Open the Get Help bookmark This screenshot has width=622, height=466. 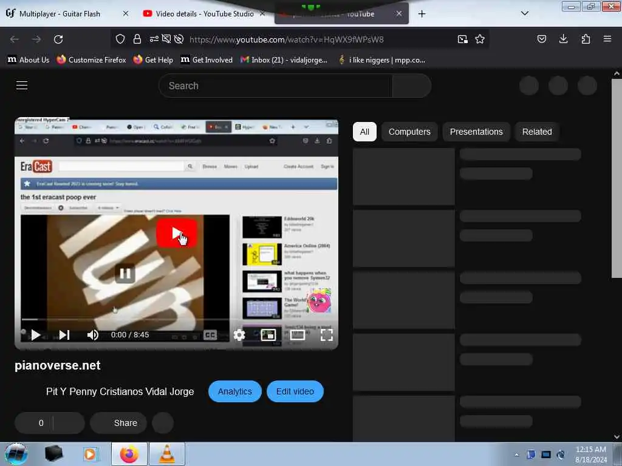point(153,60)
